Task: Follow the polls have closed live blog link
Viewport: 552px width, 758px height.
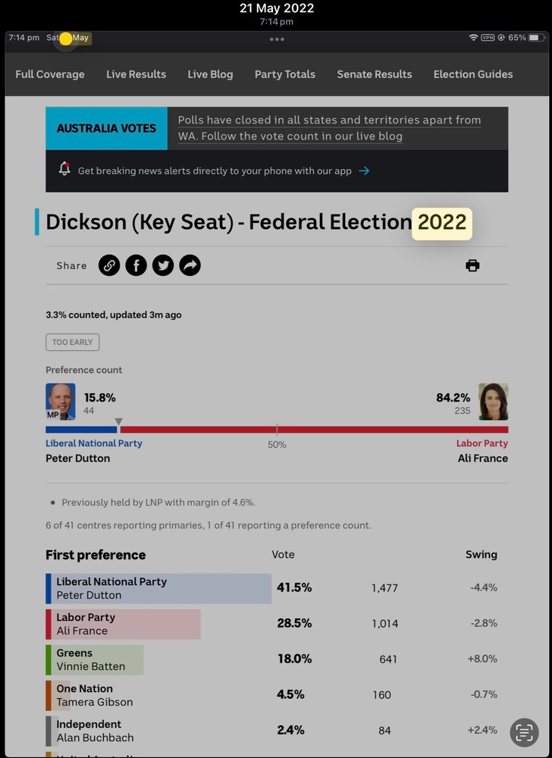Action: click(329, 128)
